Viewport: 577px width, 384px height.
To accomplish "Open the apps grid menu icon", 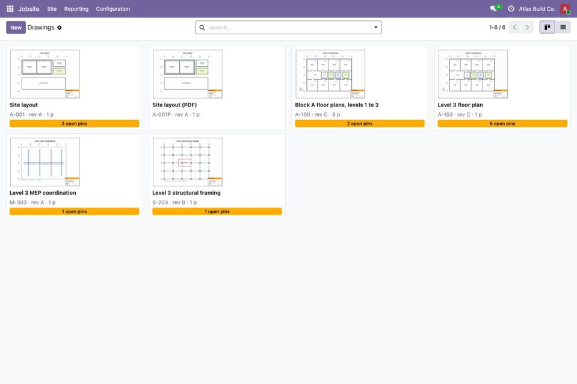I will click(10, 9).
